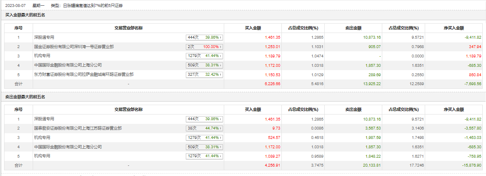Open 国泰君安上海江苏路证券营业部 link
486x176 pixels.
[x=78, y=128]
